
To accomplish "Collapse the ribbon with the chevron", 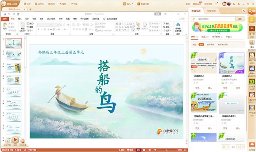I will pos(186,35).
